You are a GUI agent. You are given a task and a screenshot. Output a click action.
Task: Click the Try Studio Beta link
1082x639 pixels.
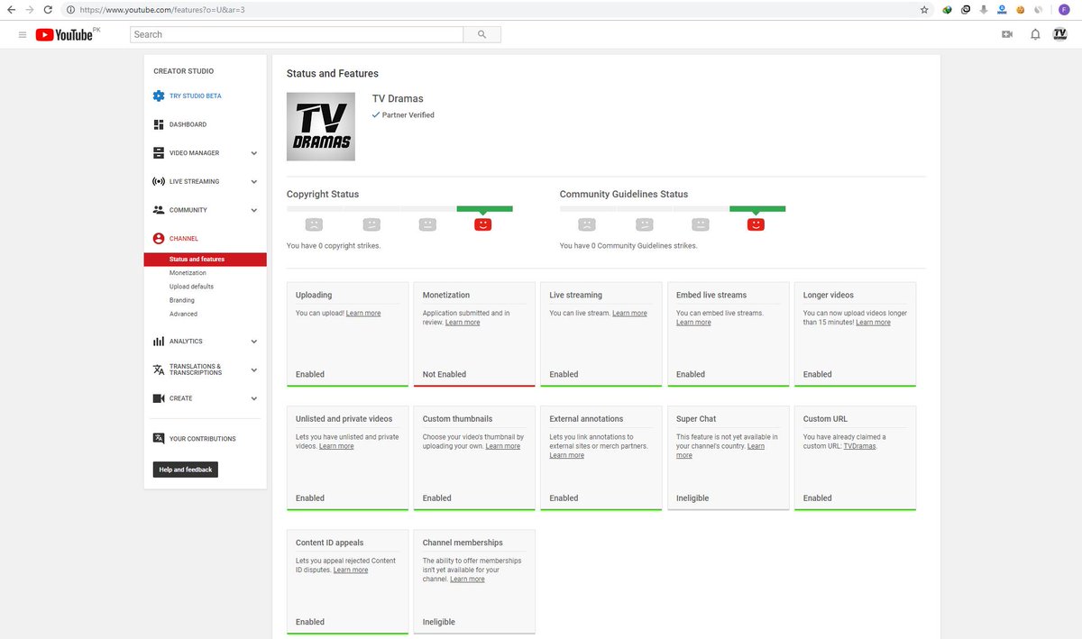(x=195, y=96)
